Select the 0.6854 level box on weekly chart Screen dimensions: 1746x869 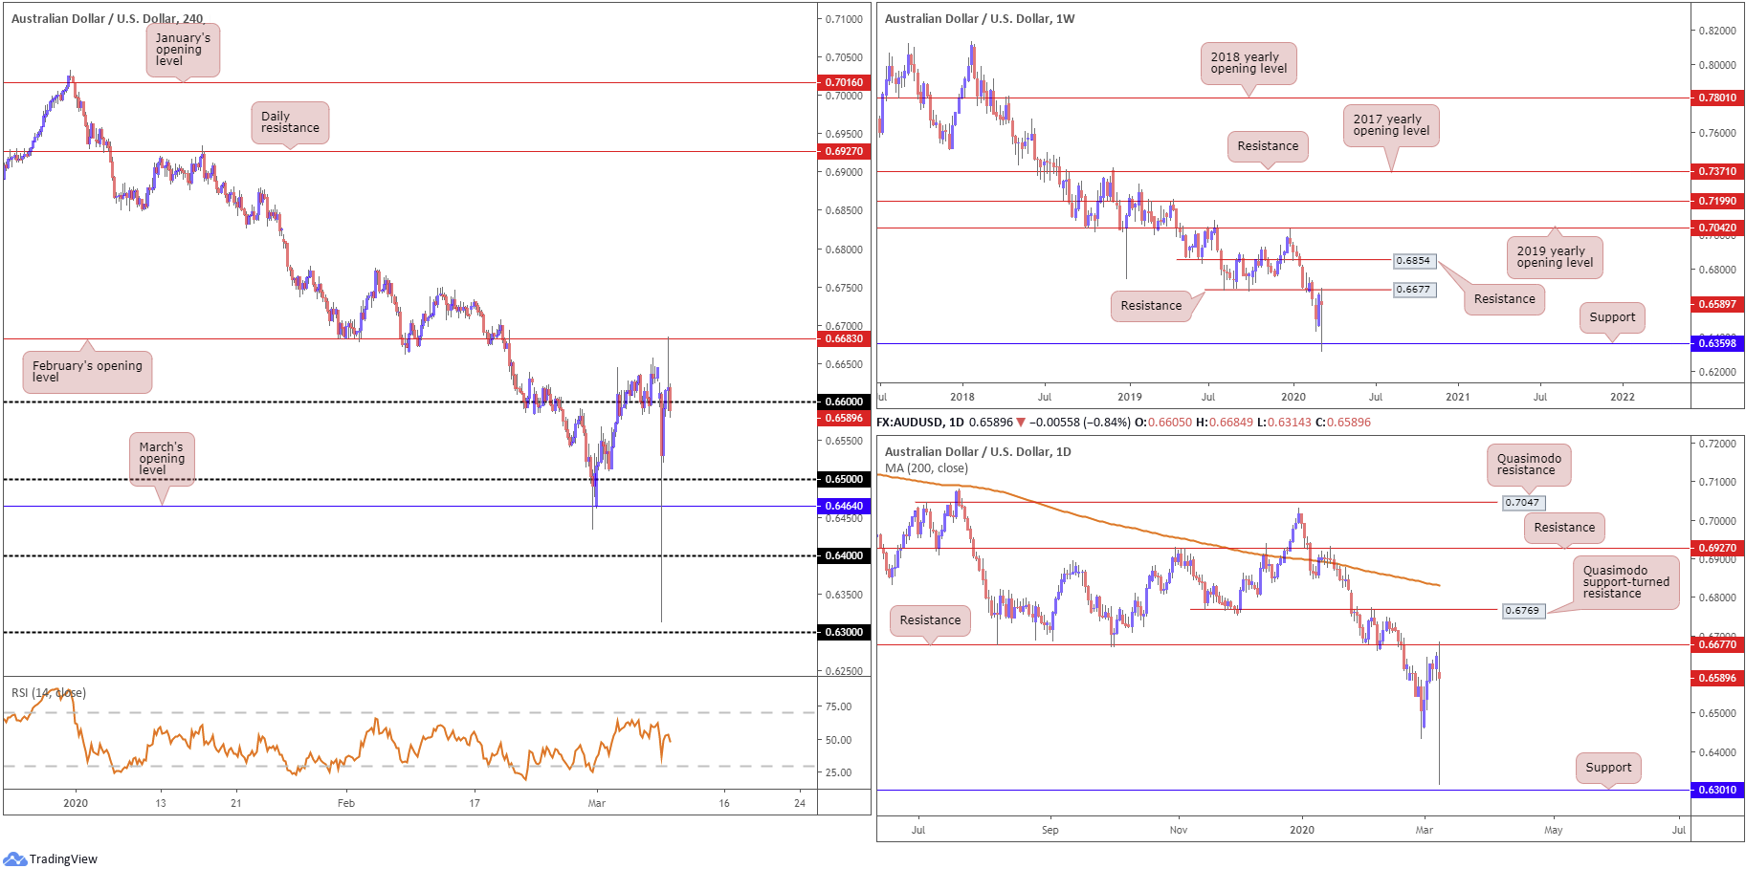(1413, 260)
